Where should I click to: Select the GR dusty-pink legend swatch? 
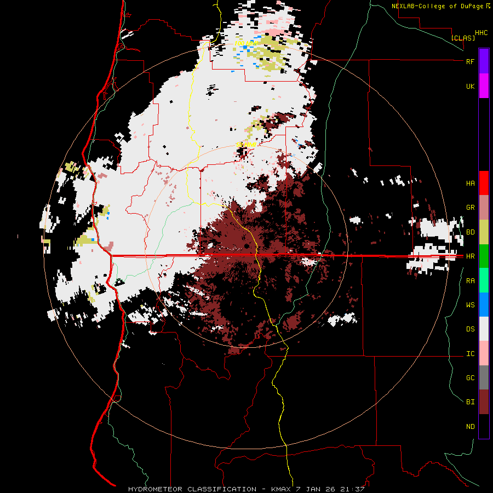point(484,208)
